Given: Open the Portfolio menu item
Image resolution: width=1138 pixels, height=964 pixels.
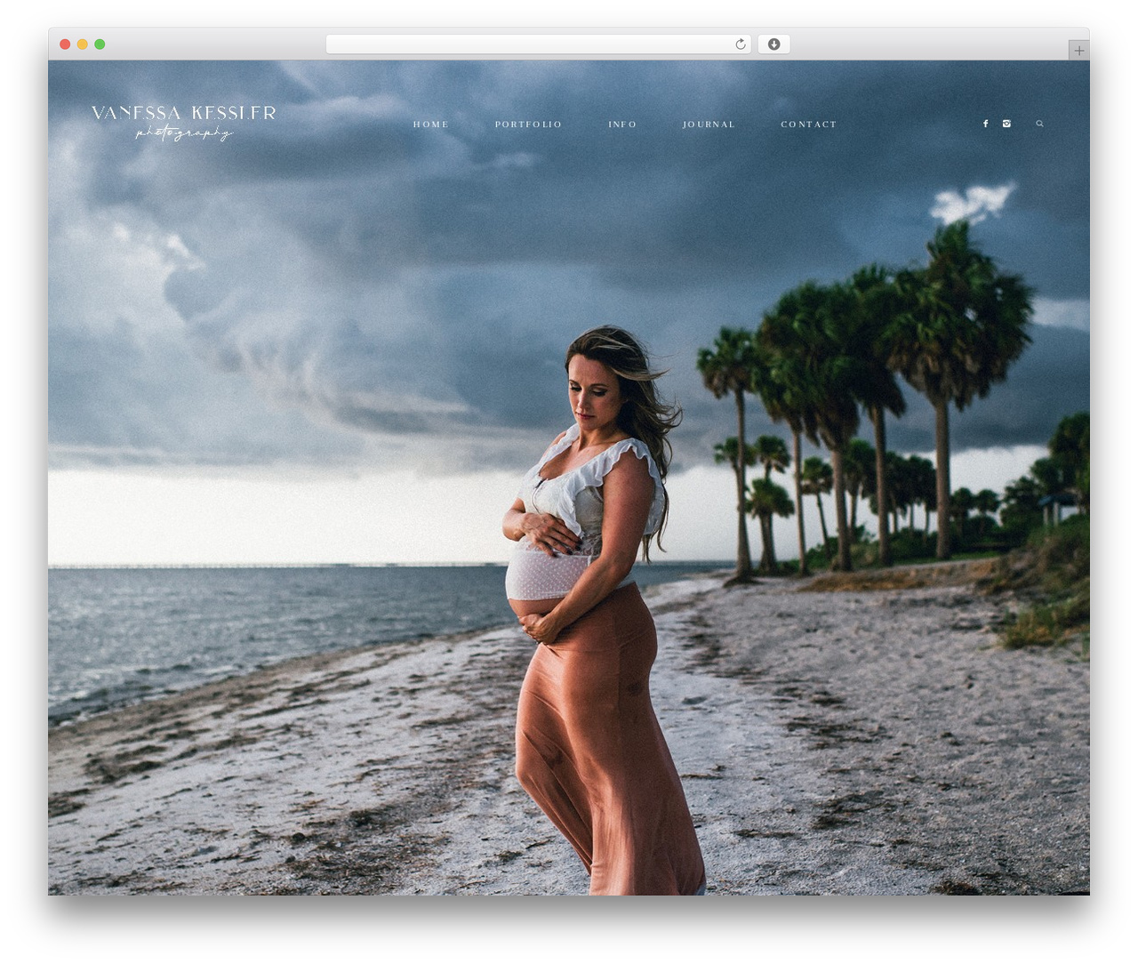Looking at the screenshot, I should [528, 125].
